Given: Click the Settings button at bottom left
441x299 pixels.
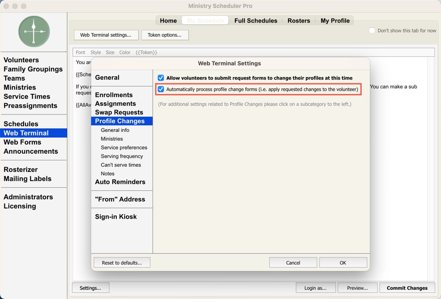Looking at the screenshot, I should (91, 288).
